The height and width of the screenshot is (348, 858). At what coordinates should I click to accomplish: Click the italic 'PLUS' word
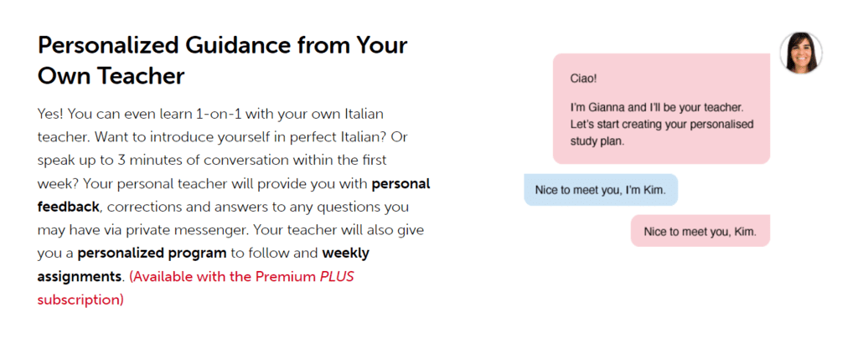click(x=337, y=276)
